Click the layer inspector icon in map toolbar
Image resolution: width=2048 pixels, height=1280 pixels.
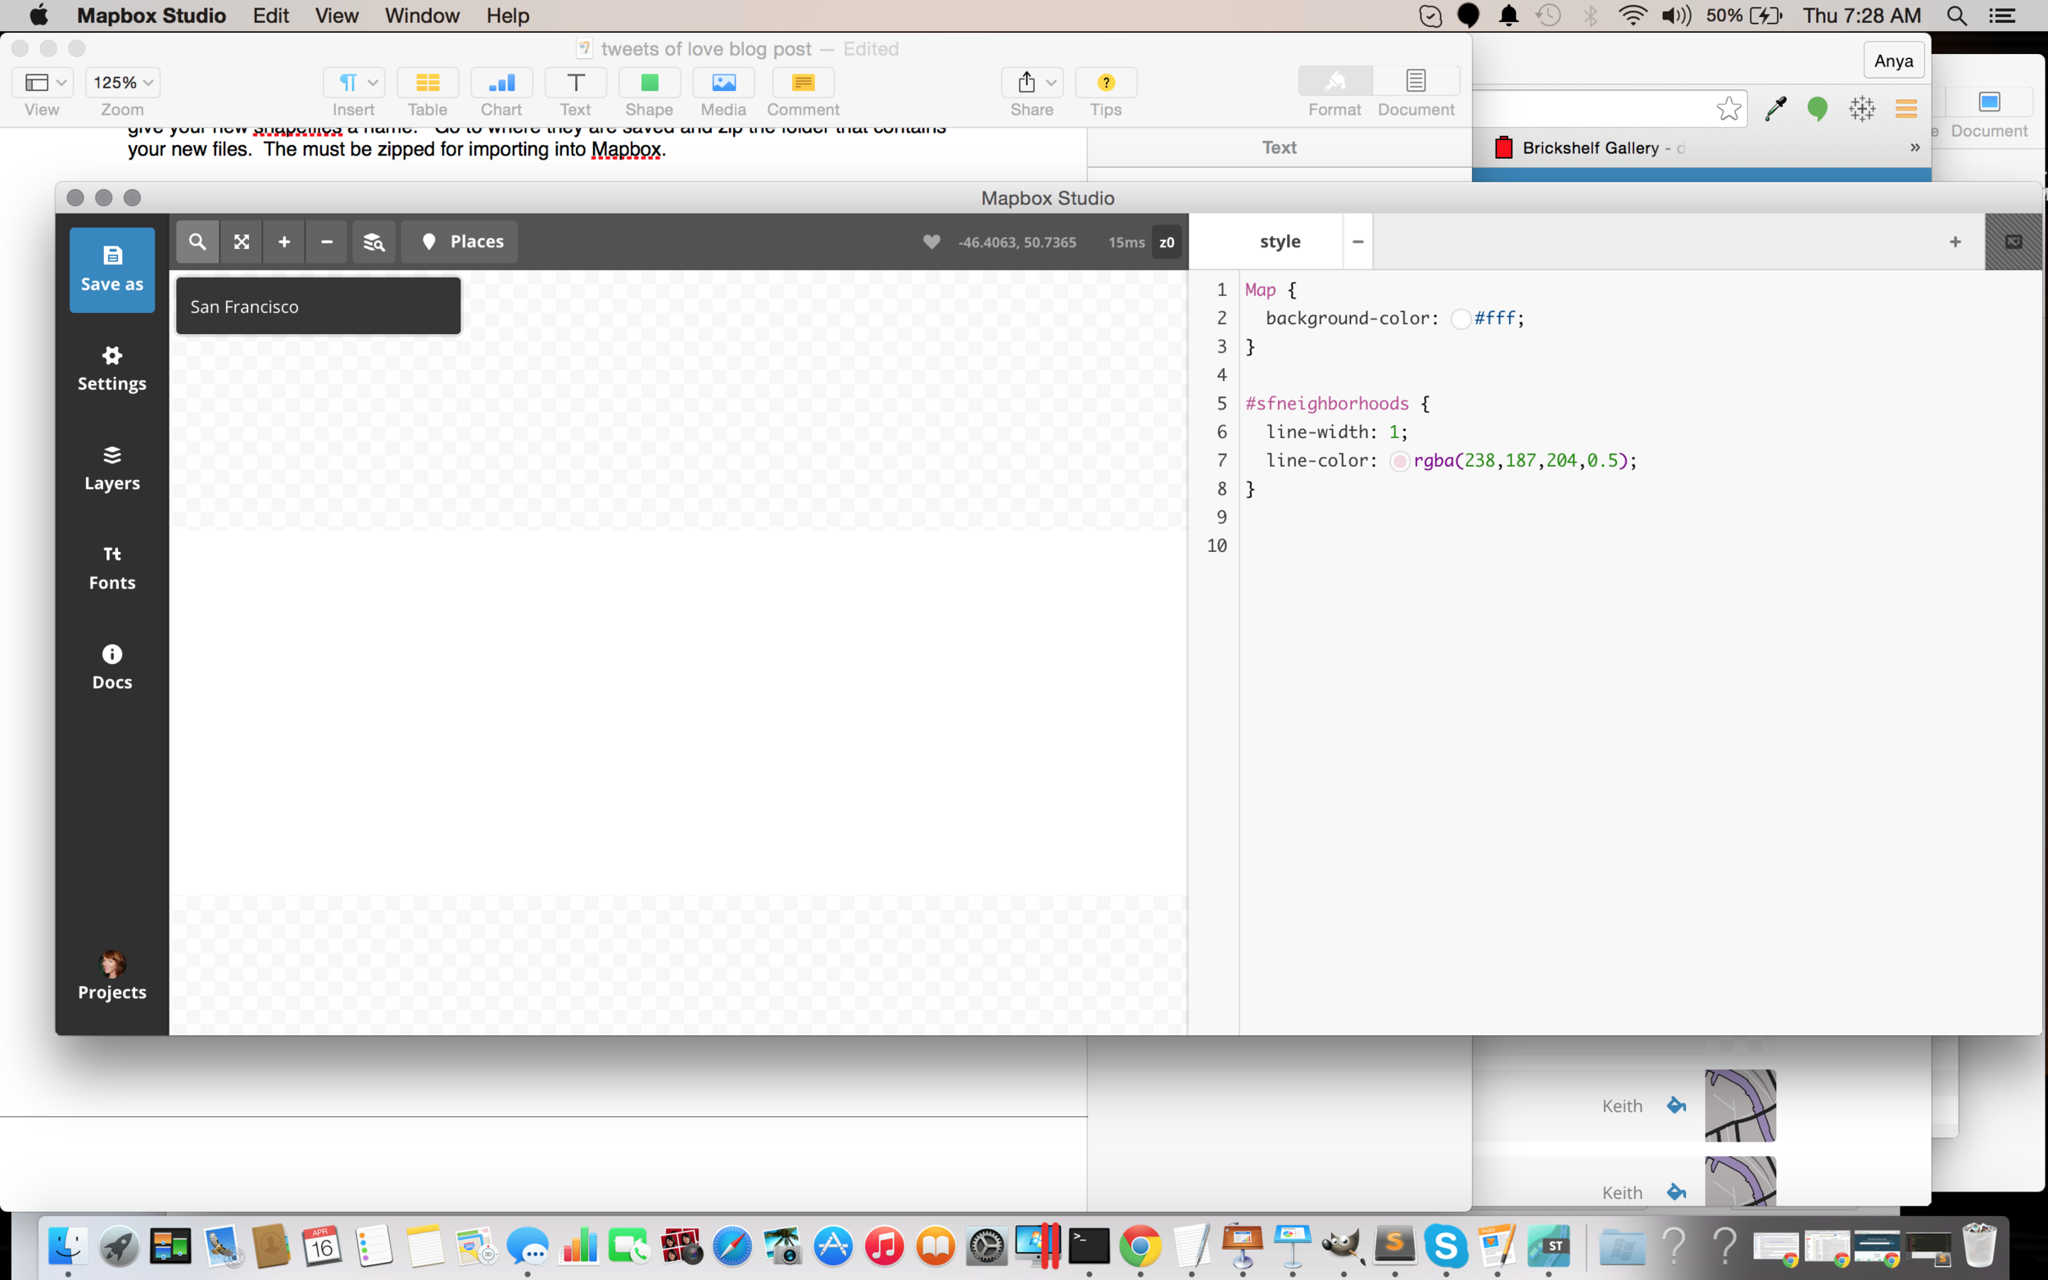(x=374, y=242)
